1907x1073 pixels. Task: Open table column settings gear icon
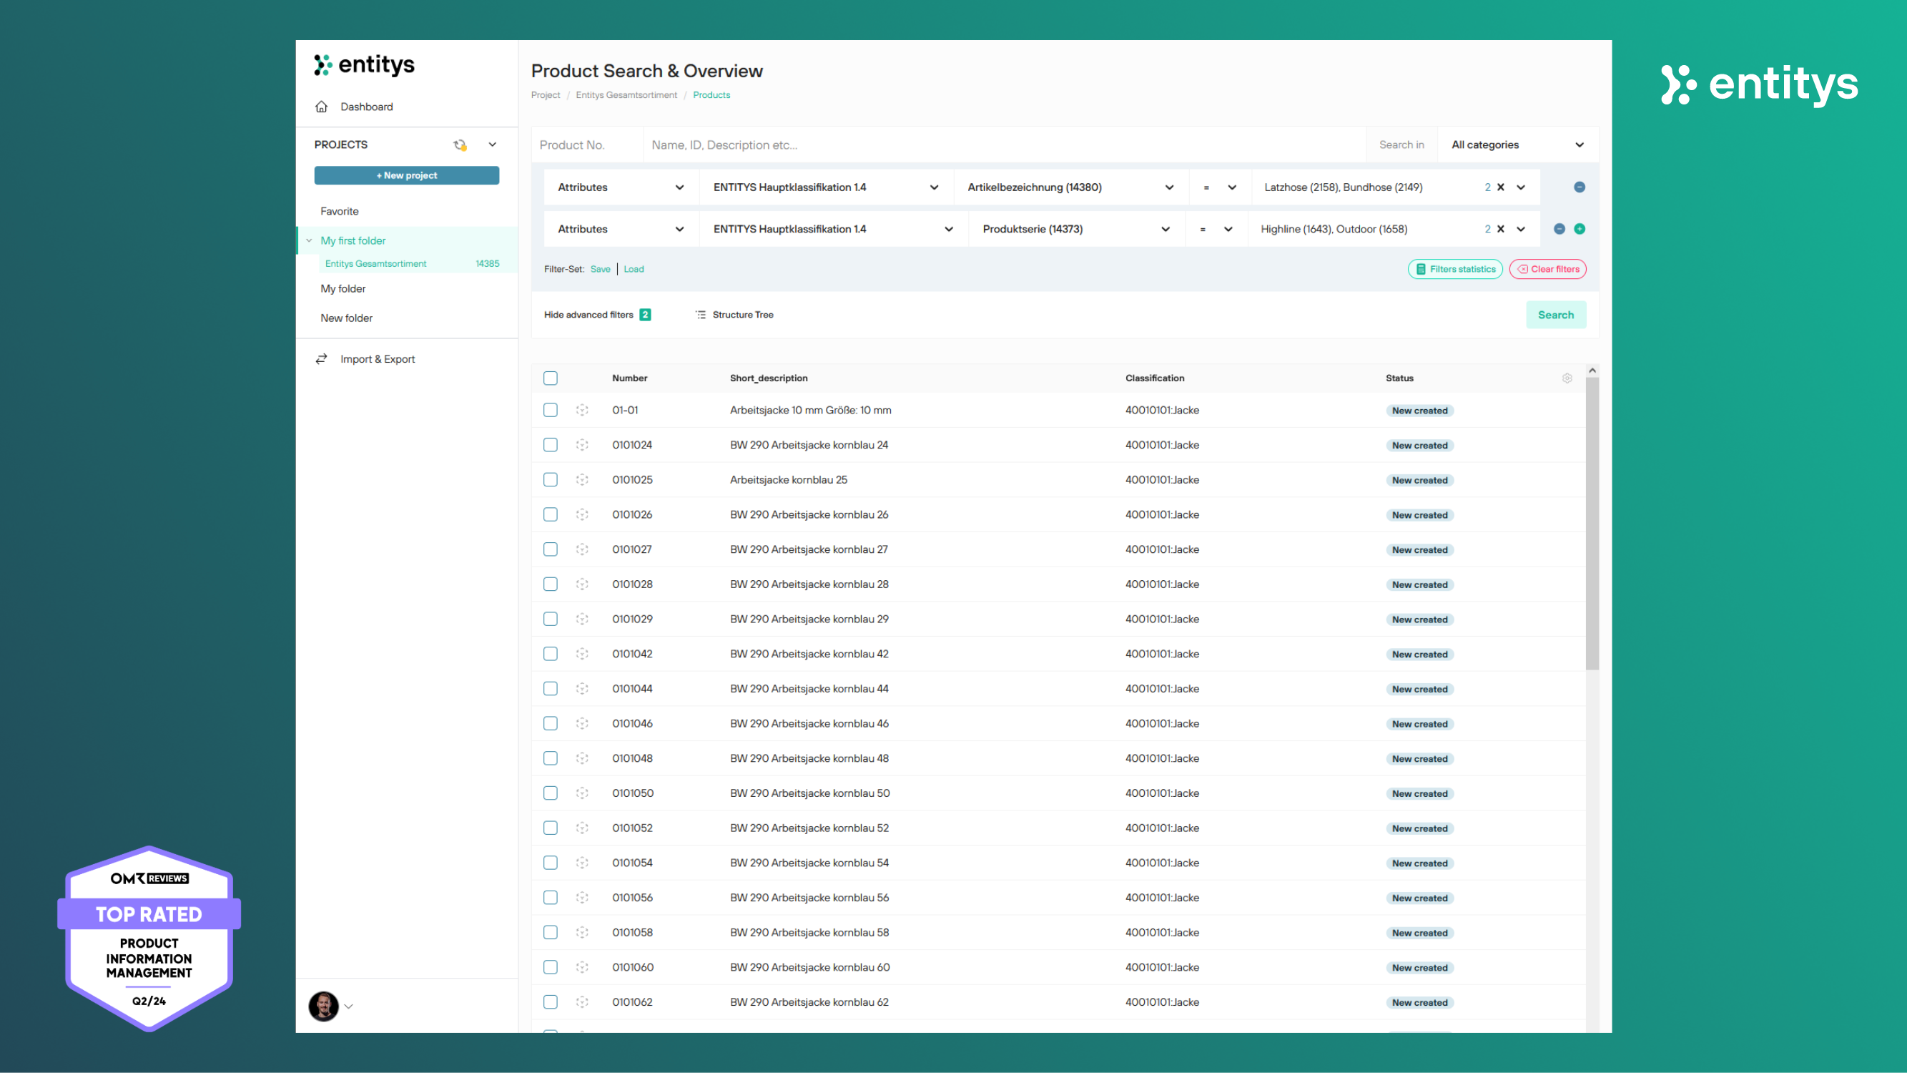click(x=1567, y=378)
